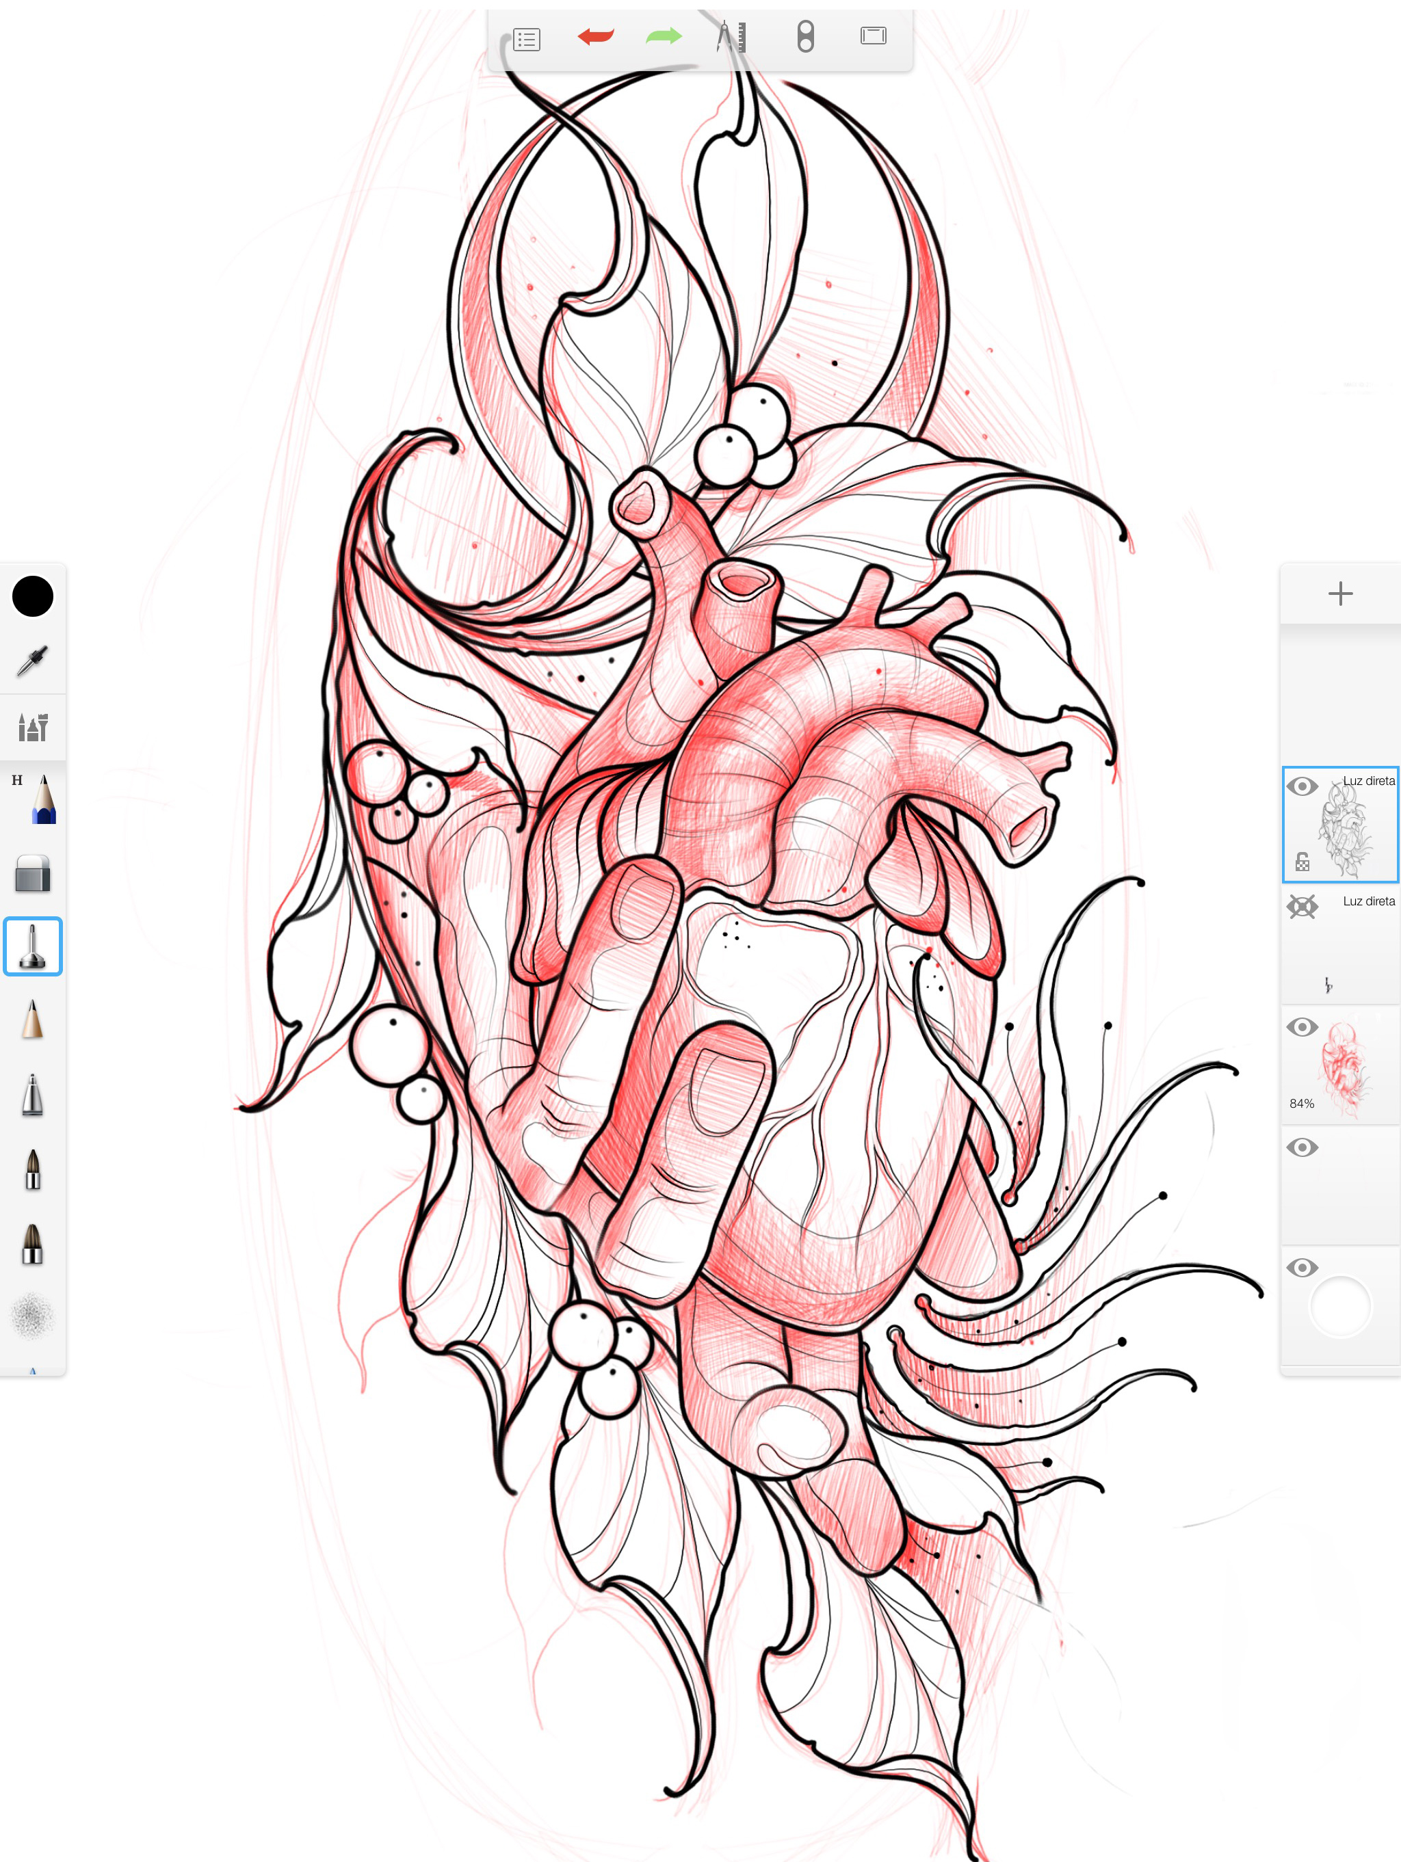Open the black color swatch

33,597
